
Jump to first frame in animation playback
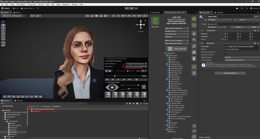(x=107, y=80)
